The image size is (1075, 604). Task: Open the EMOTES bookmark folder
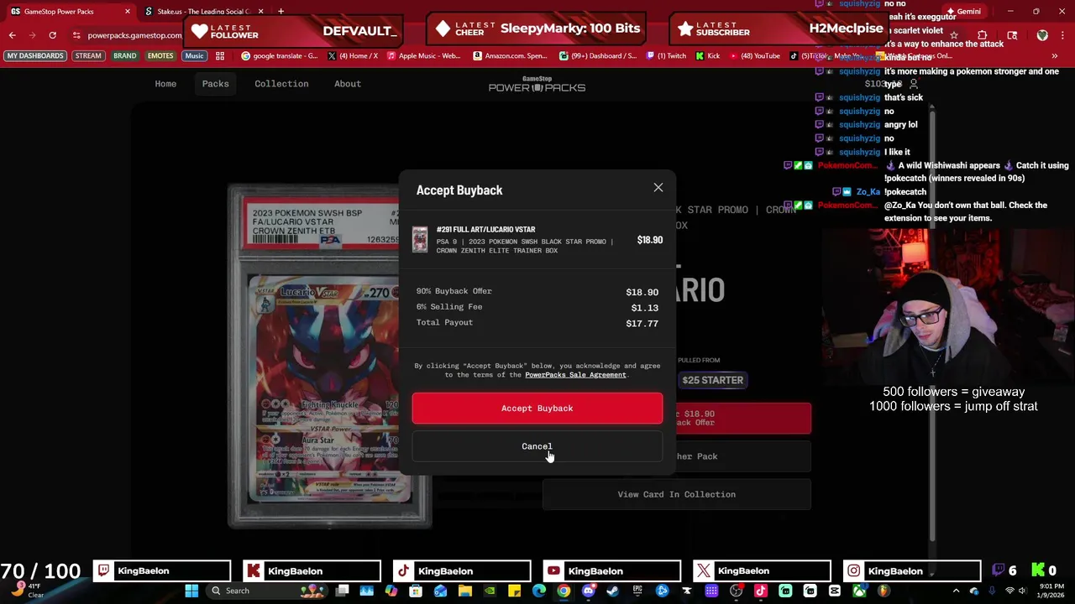pyautogui.click(x=160, y=55)
